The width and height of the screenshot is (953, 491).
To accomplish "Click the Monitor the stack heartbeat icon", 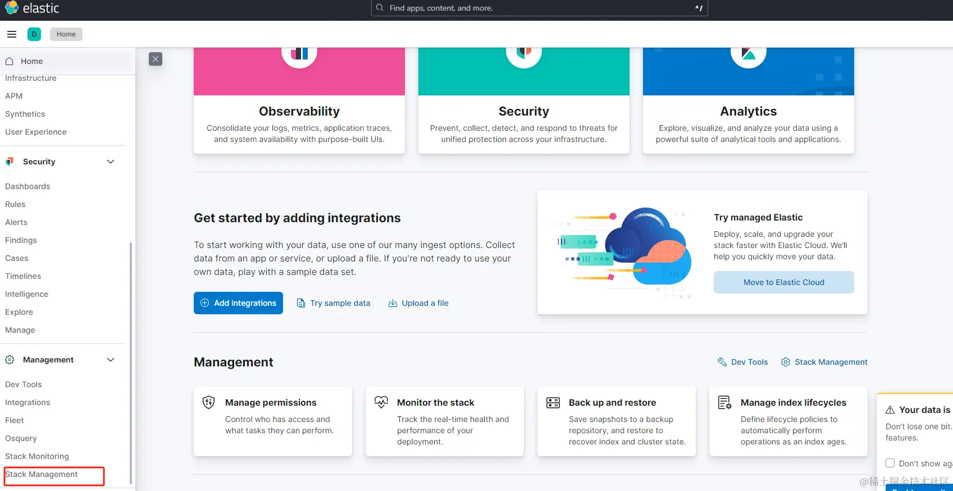I will click(x=381, y=402).
